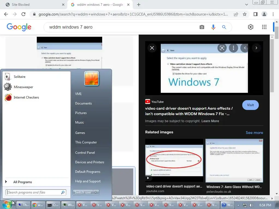
Task: Click the Search programs and files box
Action: click(34, 192)
